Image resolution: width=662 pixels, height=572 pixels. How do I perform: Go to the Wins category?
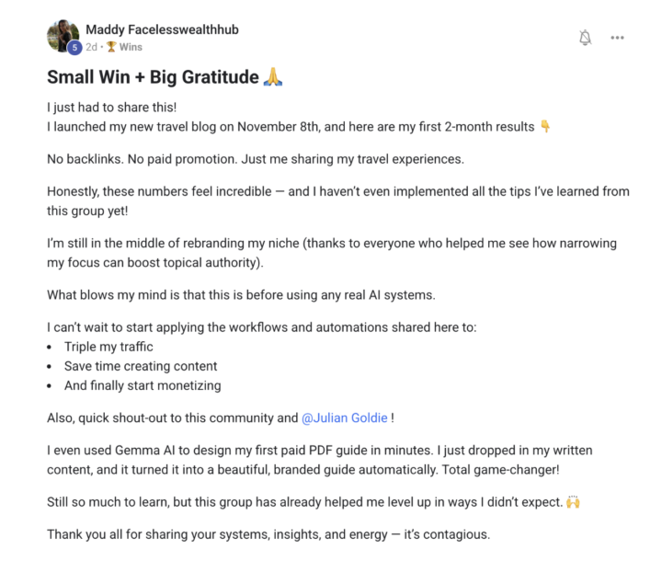pos(131,47)
